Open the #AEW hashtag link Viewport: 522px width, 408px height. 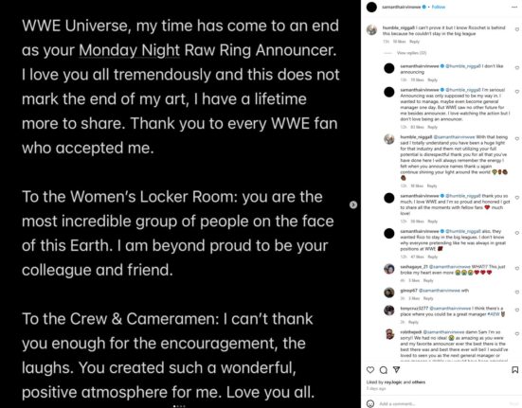[x=494, y=314]
